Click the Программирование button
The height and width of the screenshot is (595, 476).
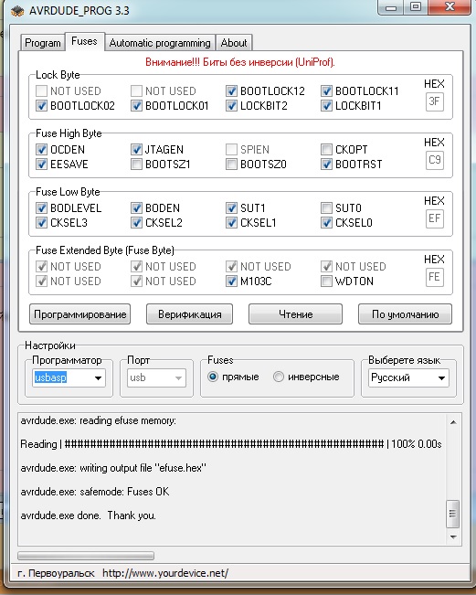pos(80,314)
